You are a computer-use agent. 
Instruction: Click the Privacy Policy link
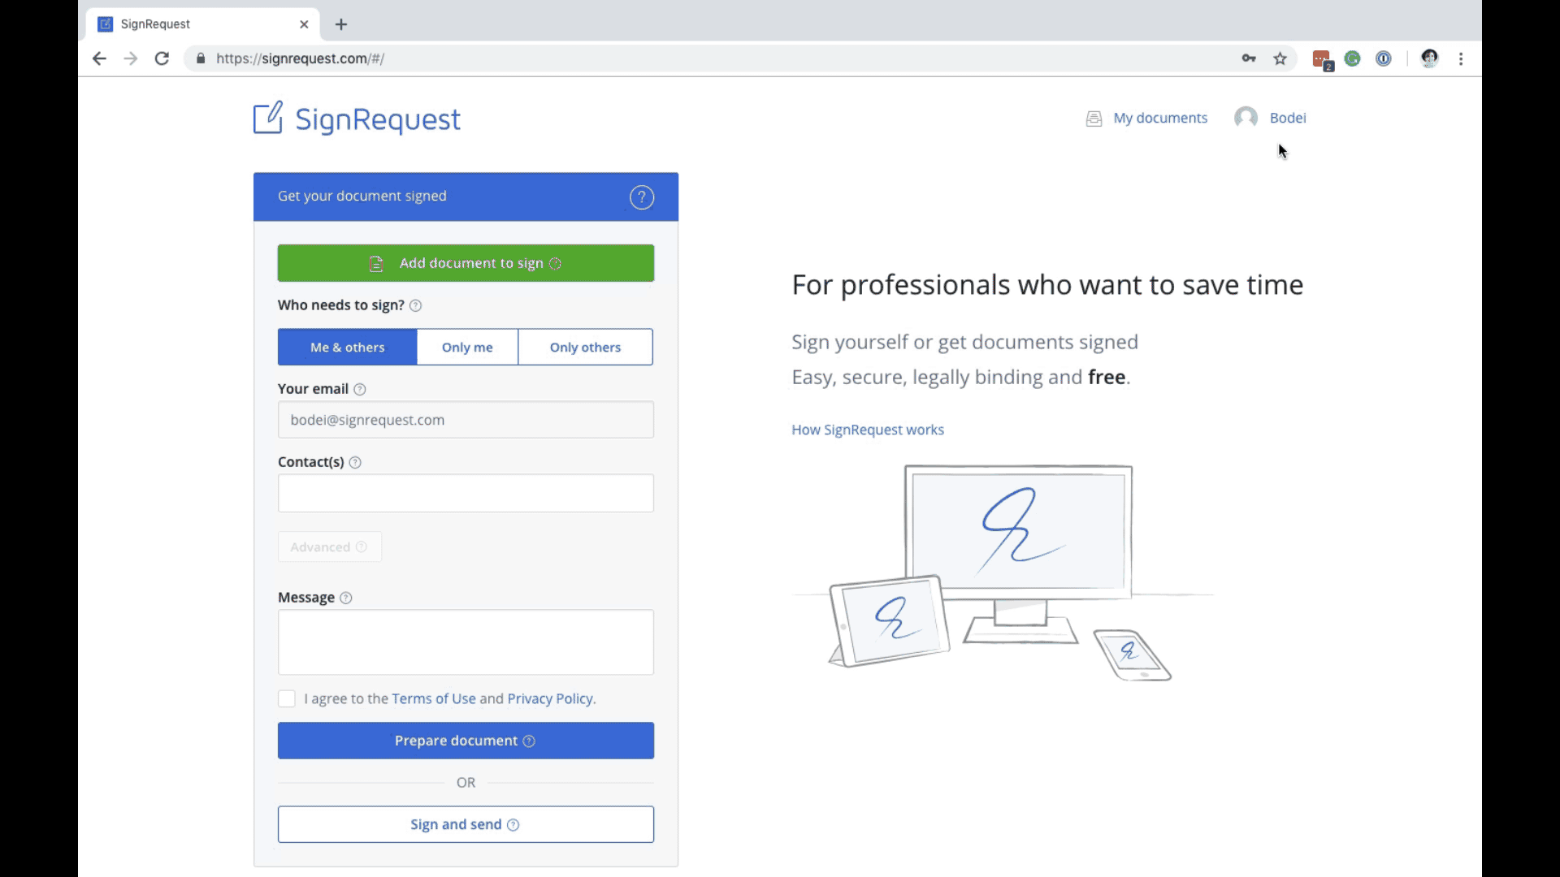click(x=549, y=698)
